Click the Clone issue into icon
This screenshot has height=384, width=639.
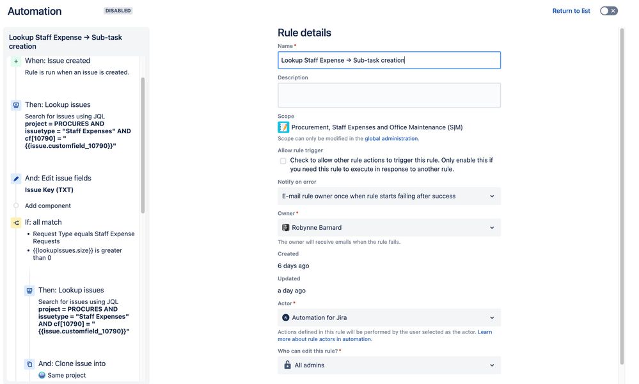point(29,364)
